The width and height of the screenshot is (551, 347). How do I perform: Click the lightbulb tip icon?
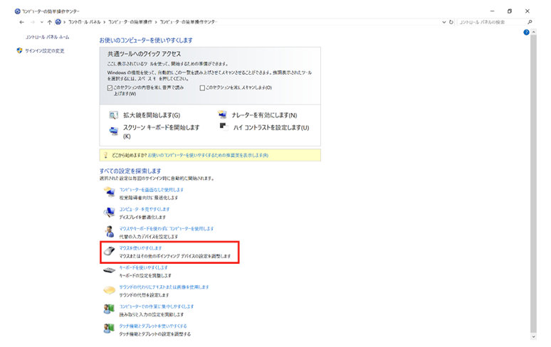click(x=105, y=155)
